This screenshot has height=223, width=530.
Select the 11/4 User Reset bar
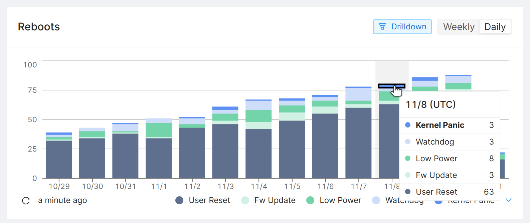click(258, 153)
